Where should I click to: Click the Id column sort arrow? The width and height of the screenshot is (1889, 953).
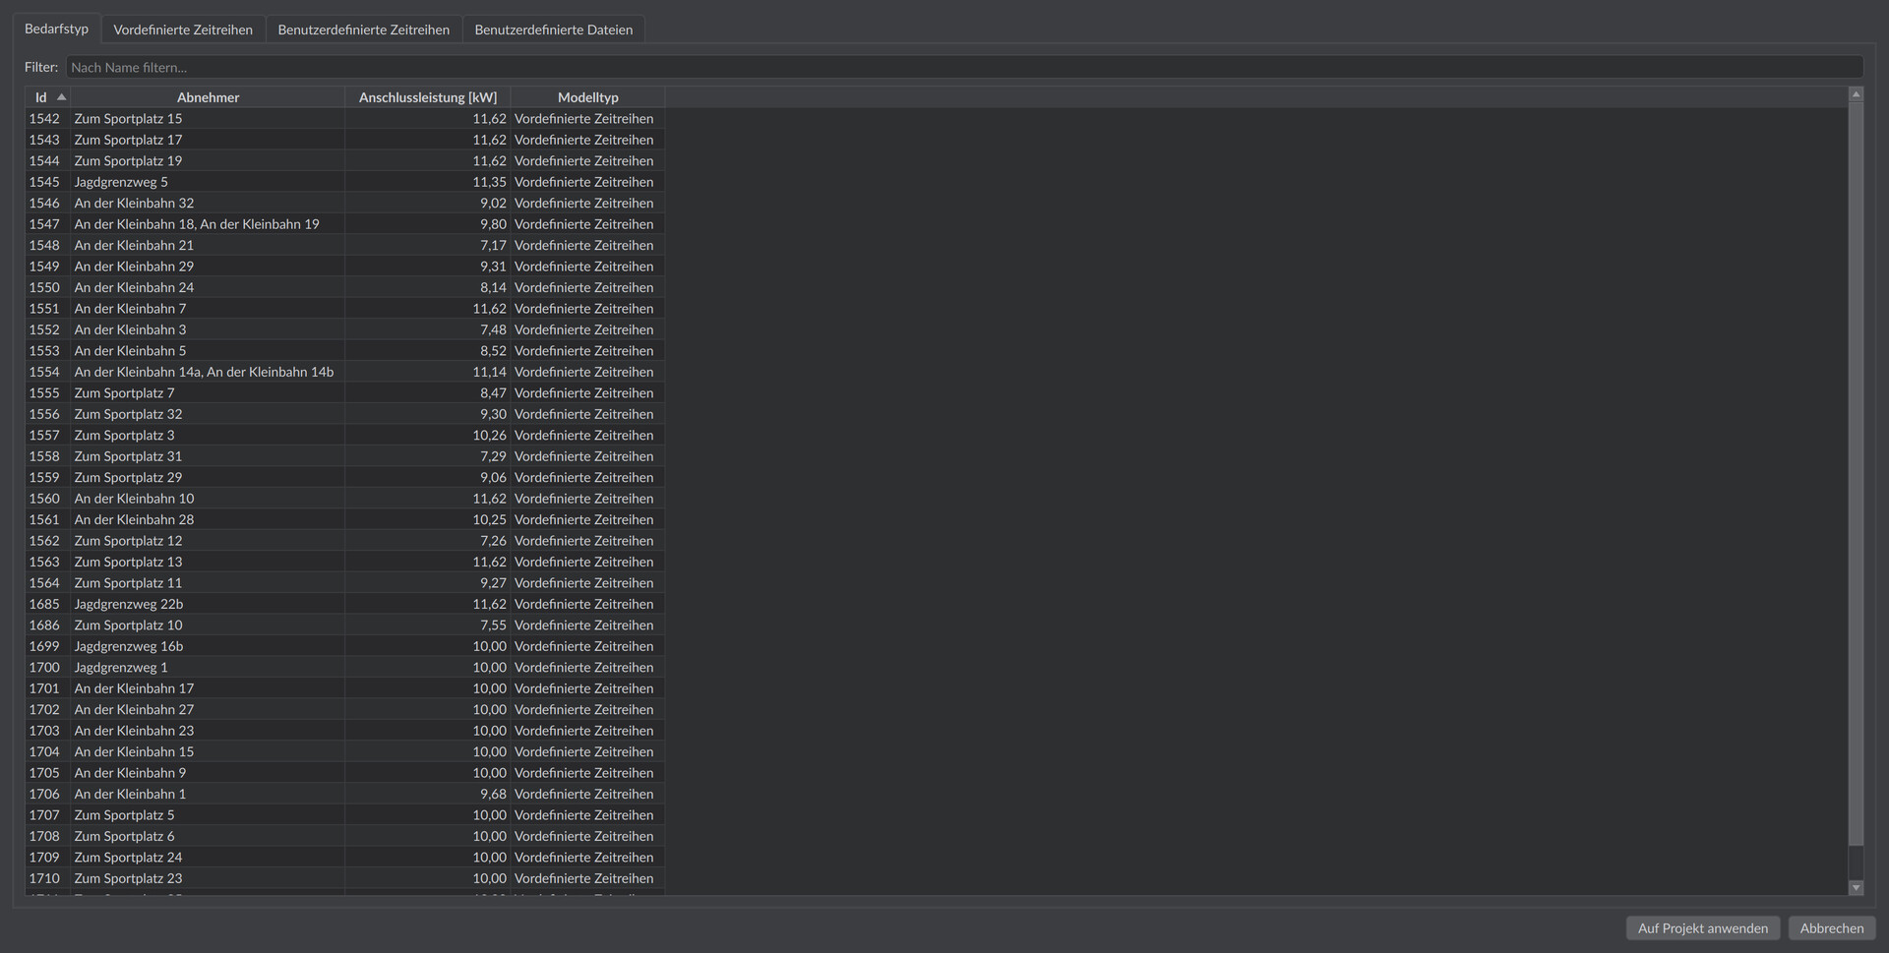point(61,96)
